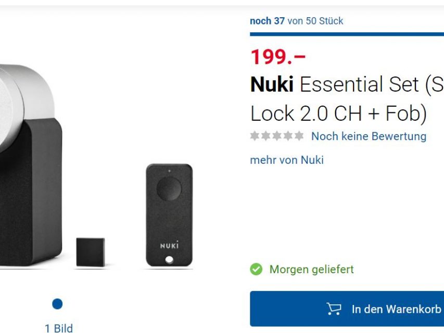Click the blue stock availability bar

tap(347, 34)
